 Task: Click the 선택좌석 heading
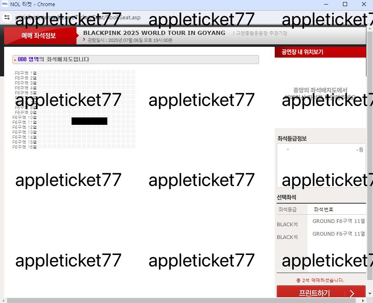[286, 197]
